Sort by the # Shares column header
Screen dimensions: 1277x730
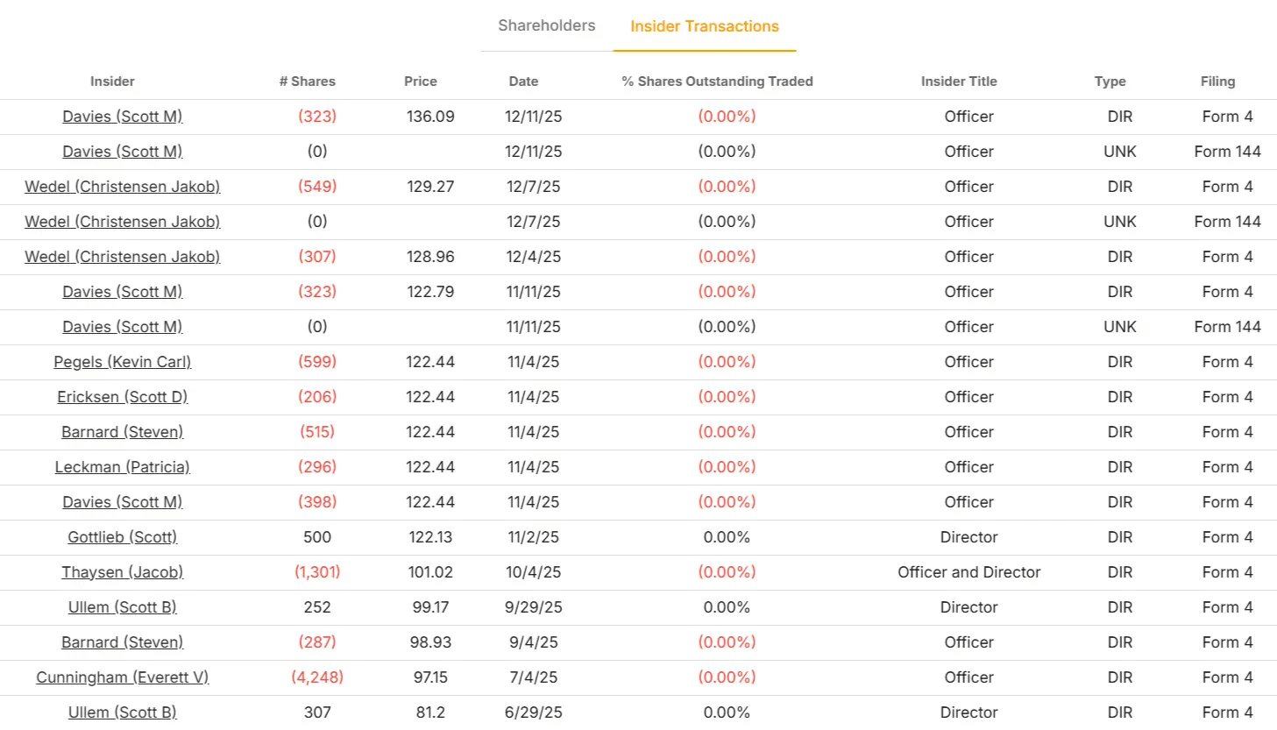point(307,82)
